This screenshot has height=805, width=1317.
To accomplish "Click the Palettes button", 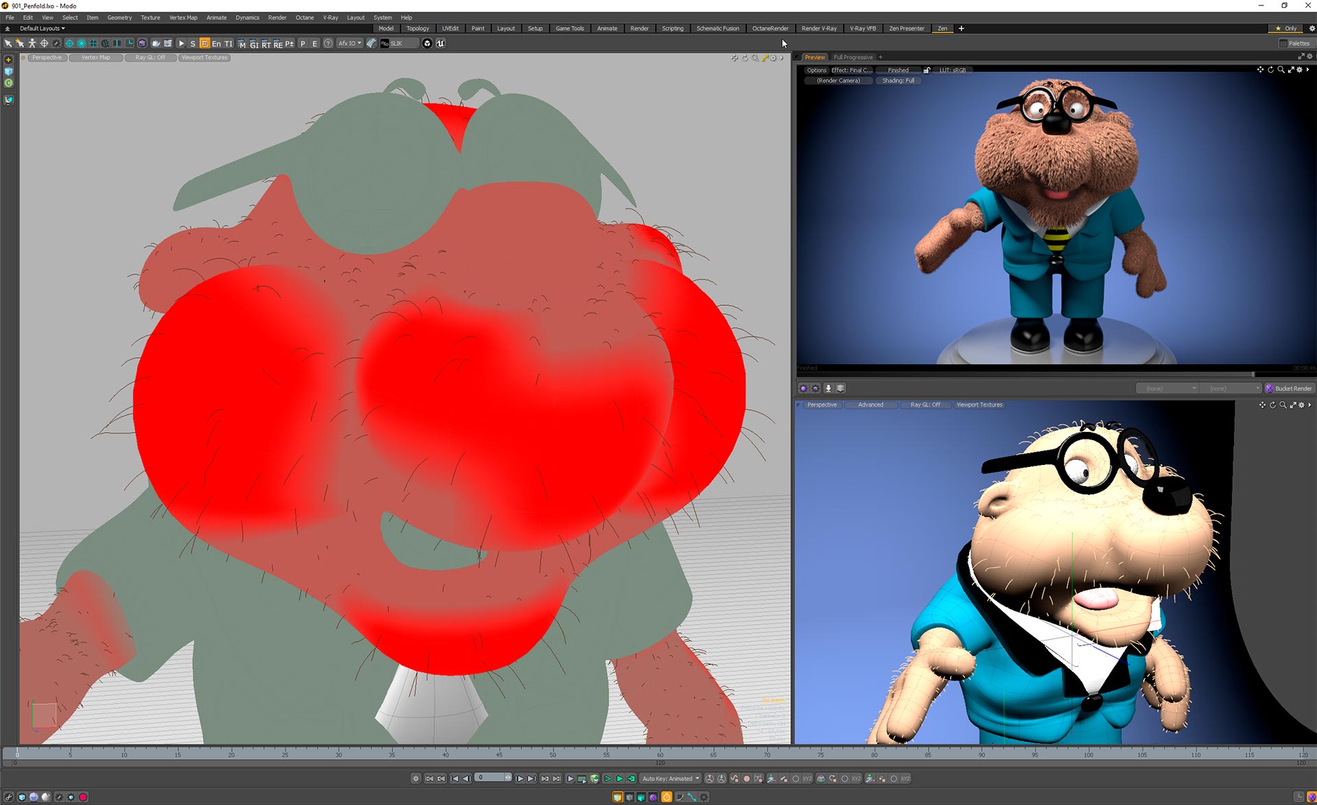I will (x=1294, y=43).
